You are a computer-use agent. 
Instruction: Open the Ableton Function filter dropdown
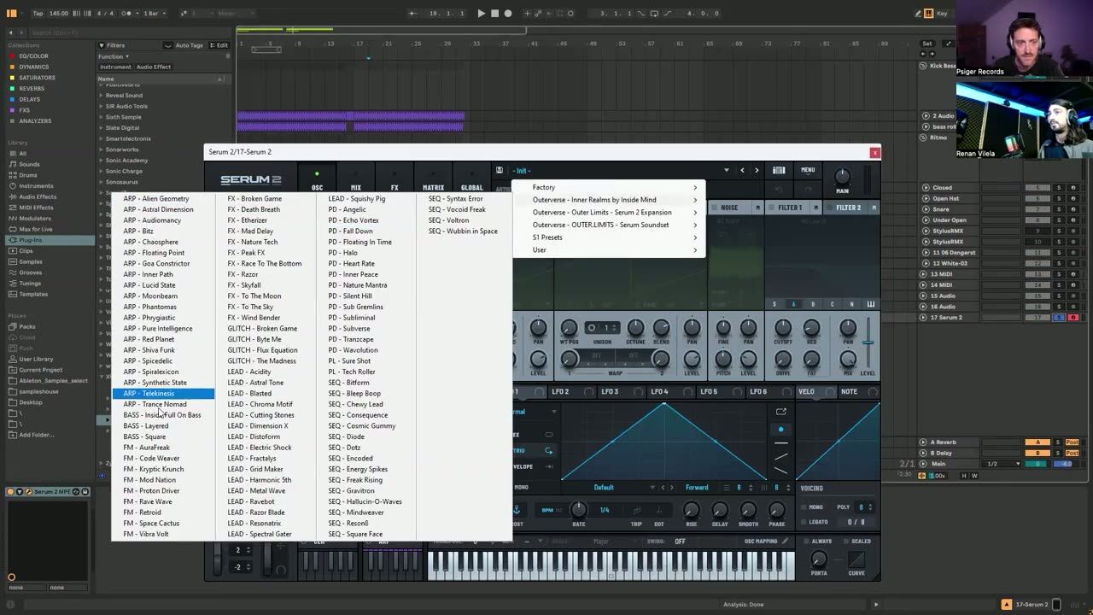click(x=114, y=56)
